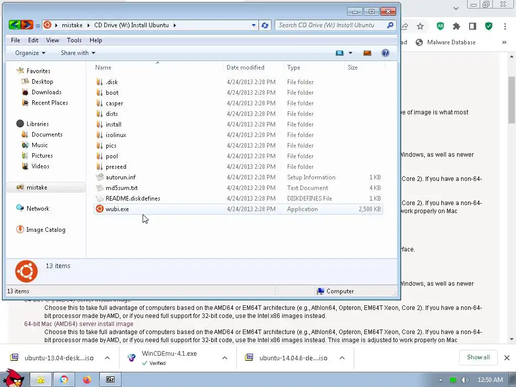Expand the ubuntu-13.04 download options chevron

[x=107, y=358]
